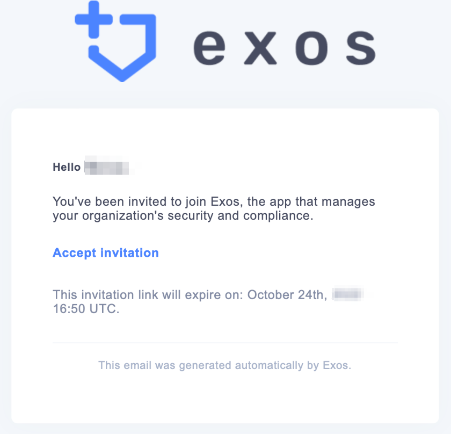Click the You've been invited paragraph
Screen dimensions: 451x434
[214, 208]
